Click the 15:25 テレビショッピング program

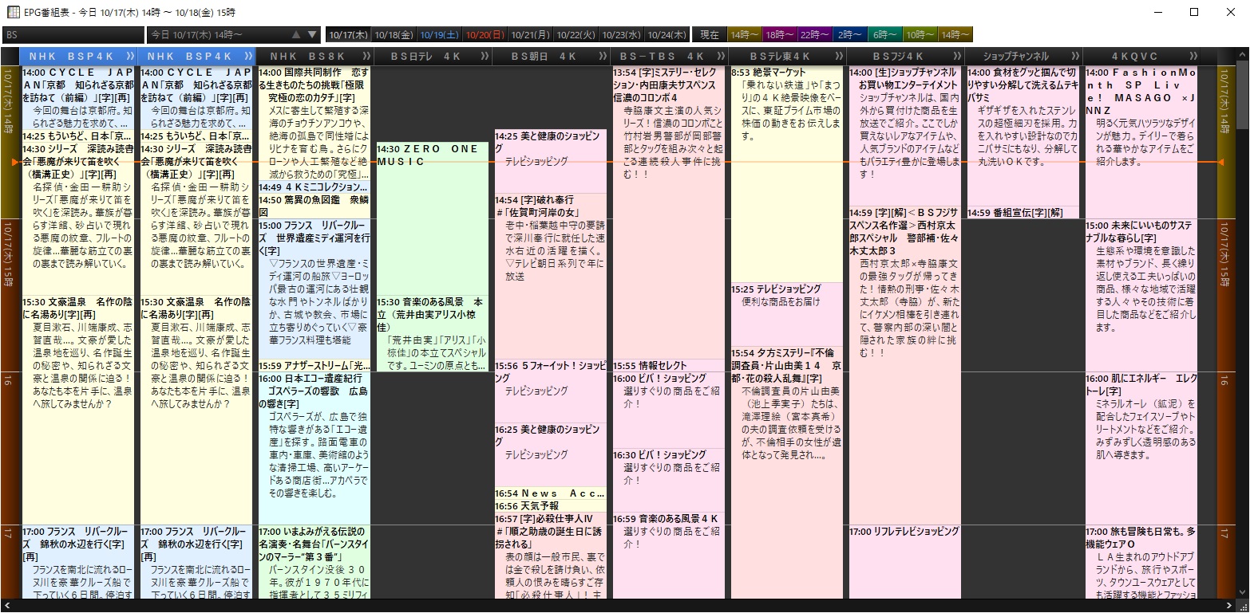pyautogui.click(x=786, y=314)
